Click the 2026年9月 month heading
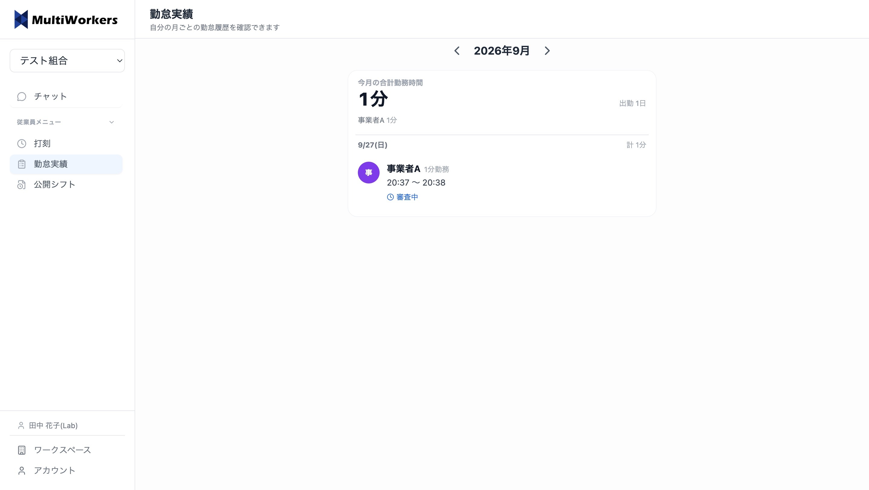Screen dimensions: 869x490 (x=501, y=51)
